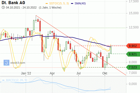This screenshot has width=140, height=93.
Task: Click the clock icon beside the date range
Action: [x=3, y=7]
